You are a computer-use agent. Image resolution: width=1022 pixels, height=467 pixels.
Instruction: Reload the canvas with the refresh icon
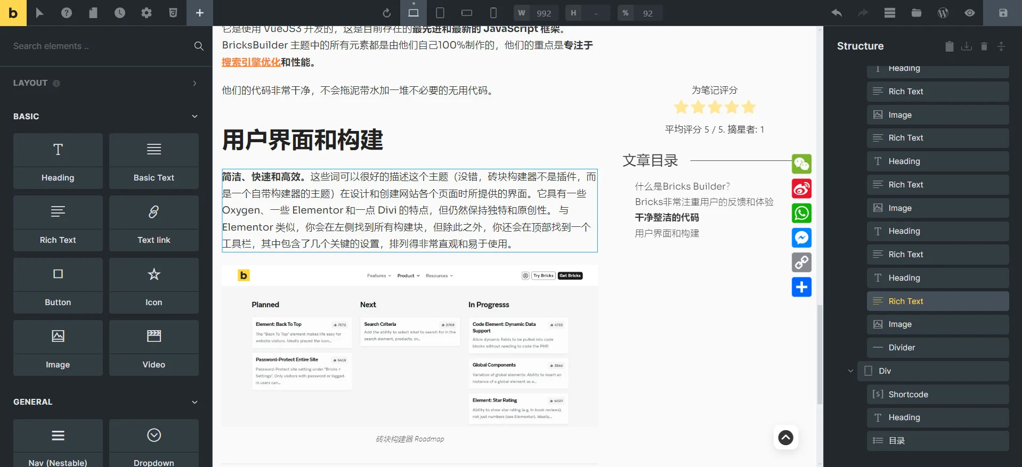point(387,13)
